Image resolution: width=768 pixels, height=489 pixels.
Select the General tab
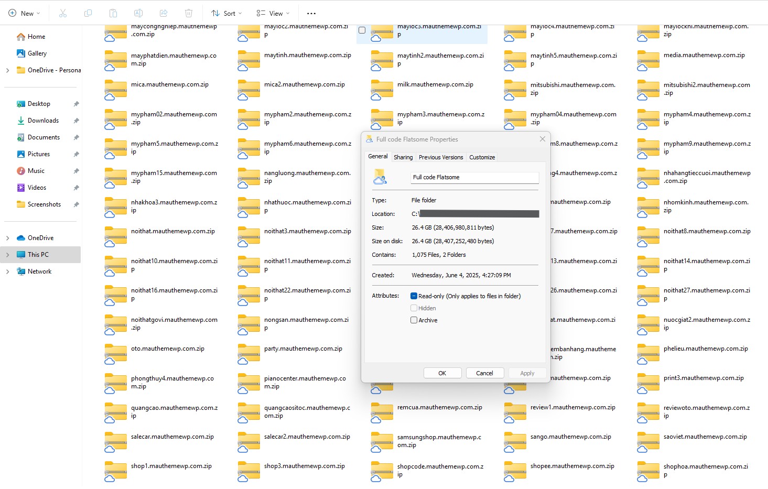378,156
